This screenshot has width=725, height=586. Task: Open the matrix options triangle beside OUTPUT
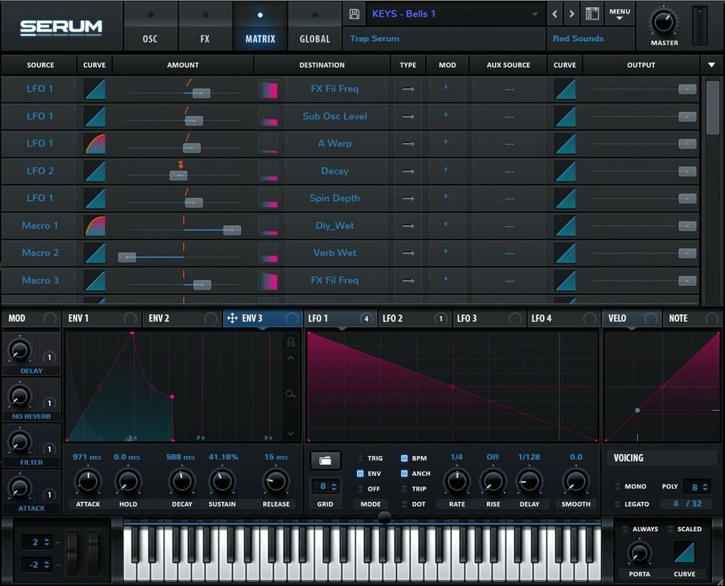(711, 65)
